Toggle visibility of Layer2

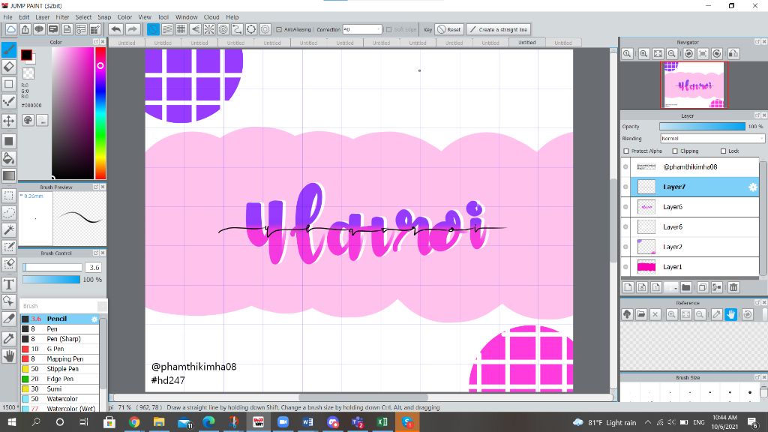[x=625, y=247]
